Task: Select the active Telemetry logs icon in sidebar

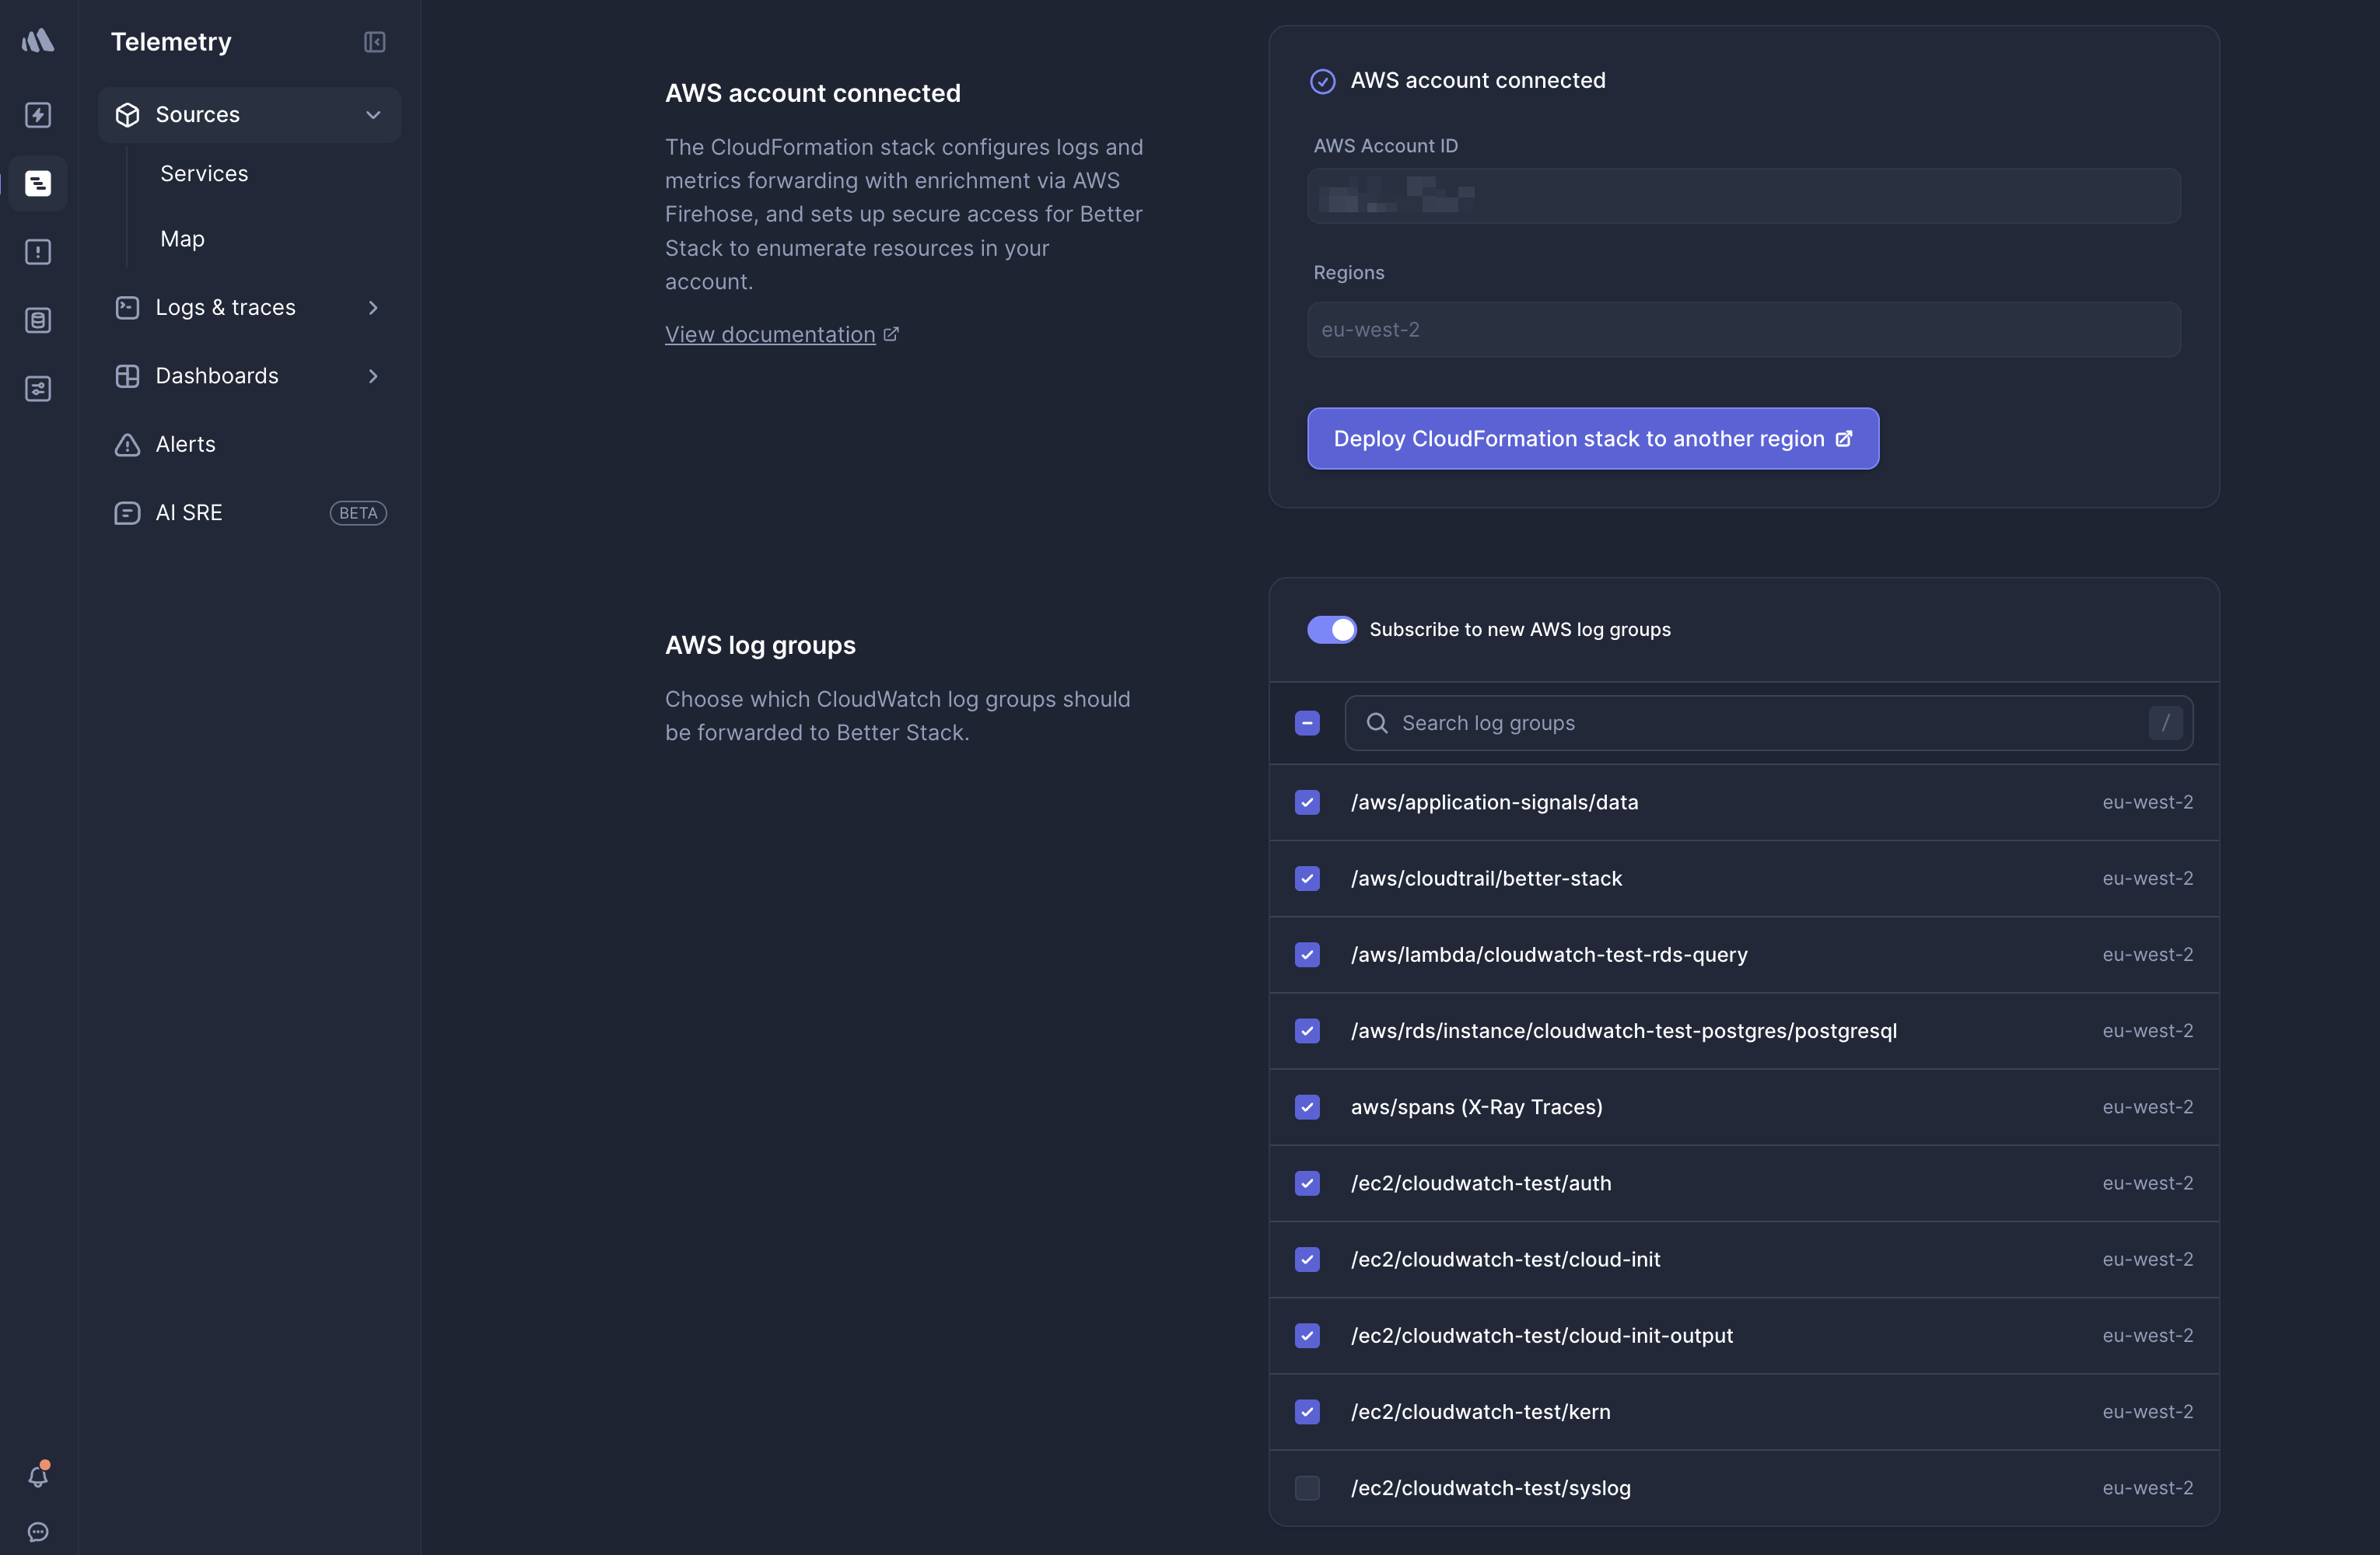Action: pyautogui.click(x=38, y=184)
